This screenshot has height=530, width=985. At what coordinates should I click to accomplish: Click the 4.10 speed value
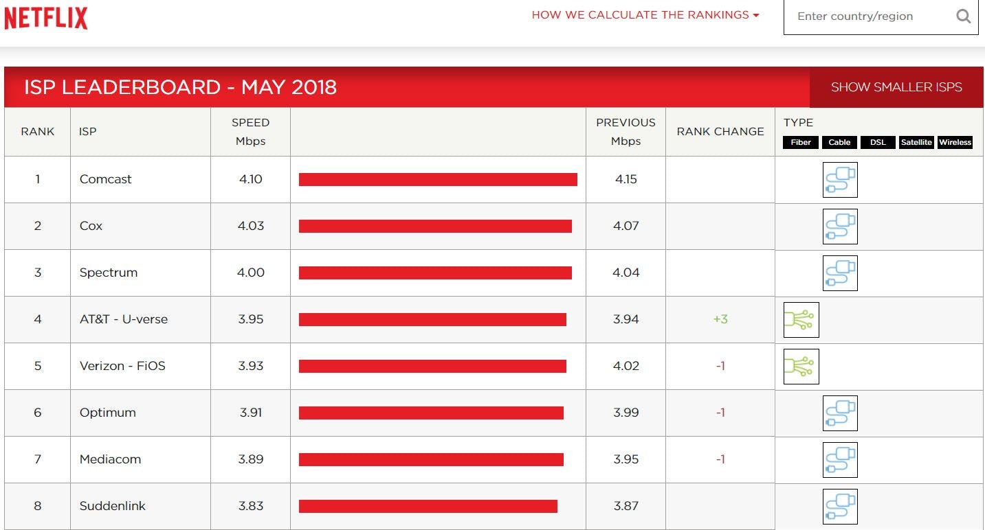[x=251, y=179]
